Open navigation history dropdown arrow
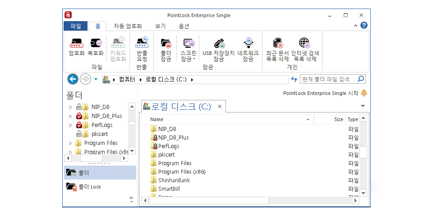This screenshot has height=216, width=433. coord(96,79)
